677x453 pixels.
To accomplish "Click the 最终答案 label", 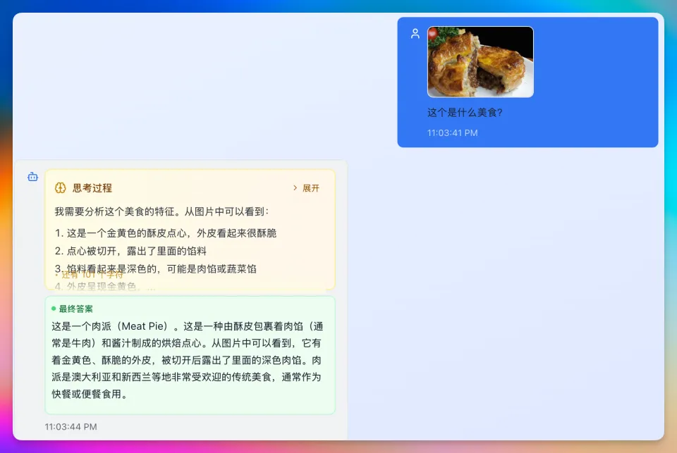I will pyautogui.click(x=76, y=309).
